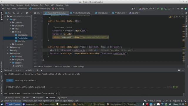Change the UTF-8 file encoding in status bar

pos(169,101)
